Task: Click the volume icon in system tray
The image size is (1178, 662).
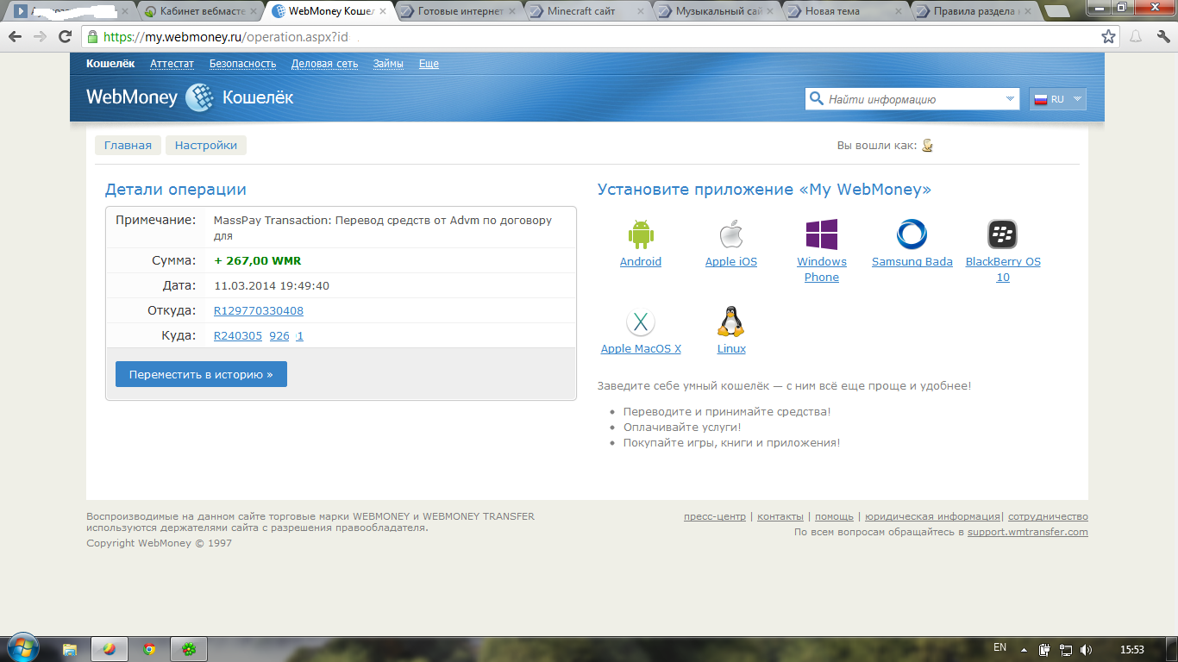Action: (1086, 649)
